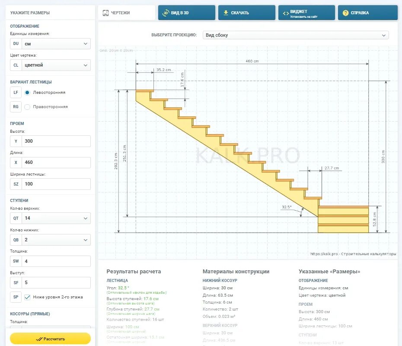Click the QB lower steps label

click(x=16, y=240)
